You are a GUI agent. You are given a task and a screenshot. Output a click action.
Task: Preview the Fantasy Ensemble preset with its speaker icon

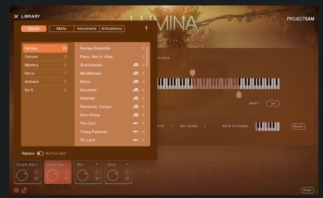tap(143, 48)
